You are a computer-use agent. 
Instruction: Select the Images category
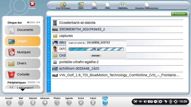pos(23,41)
